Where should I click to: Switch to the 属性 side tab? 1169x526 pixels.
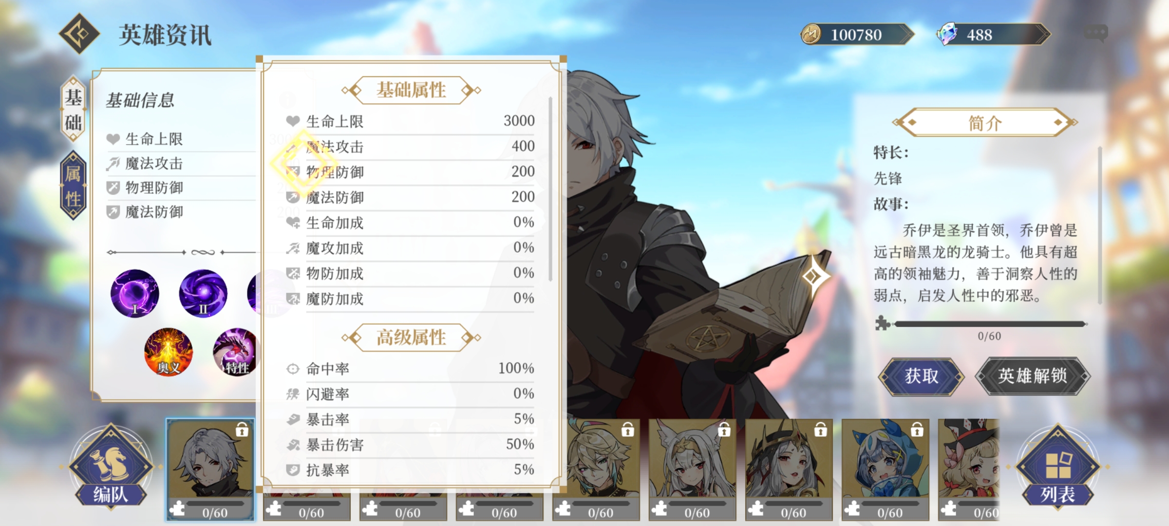click(x=73, y=186)
